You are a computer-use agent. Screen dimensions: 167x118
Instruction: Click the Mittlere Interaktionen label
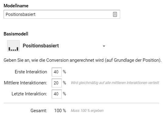click(x=26, y=83)
